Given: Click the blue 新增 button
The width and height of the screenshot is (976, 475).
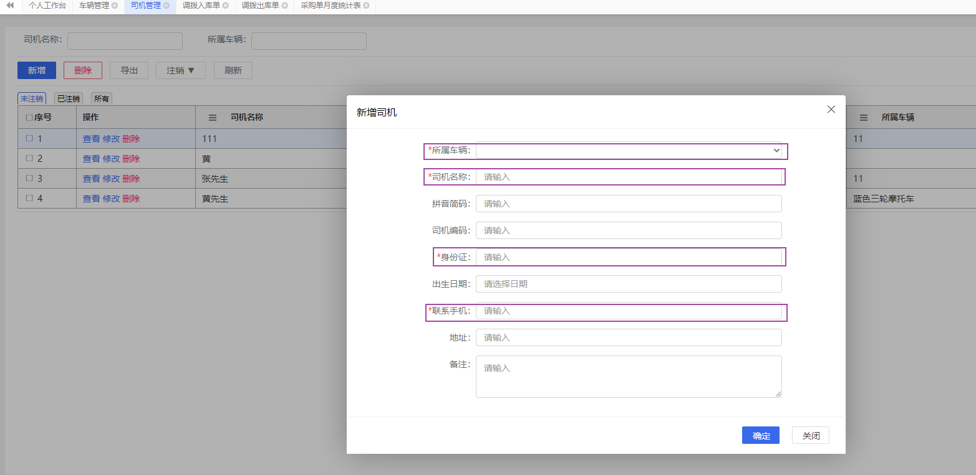Looking at the screenshot, I should click(37, 70).
